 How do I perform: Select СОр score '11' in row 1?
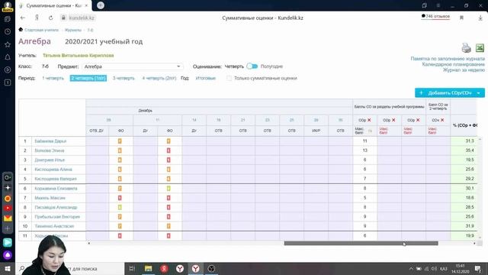point(365,141)
